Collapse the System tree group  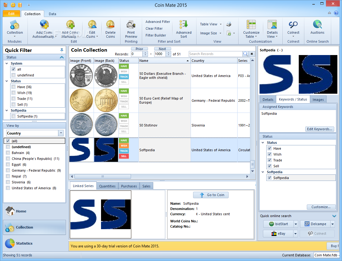coord(7,63)
